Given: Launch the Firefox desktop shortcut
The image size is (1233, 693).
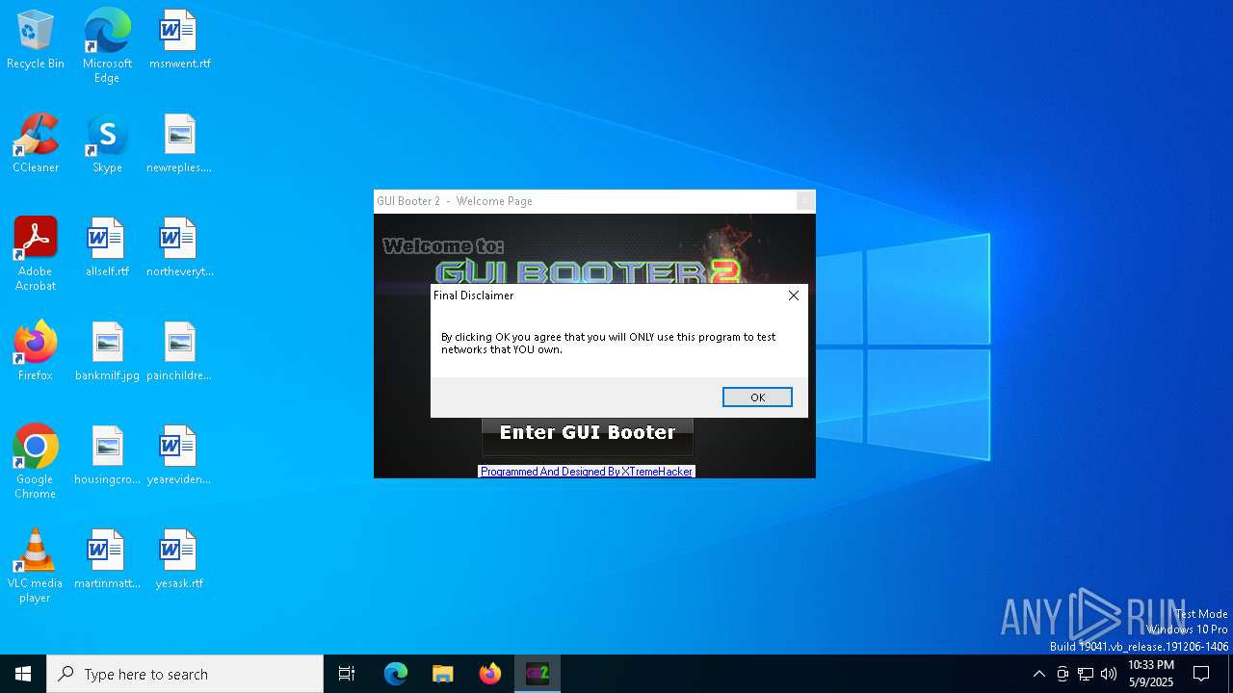Looking at the screenshot, I should click(x=36, y=352).
